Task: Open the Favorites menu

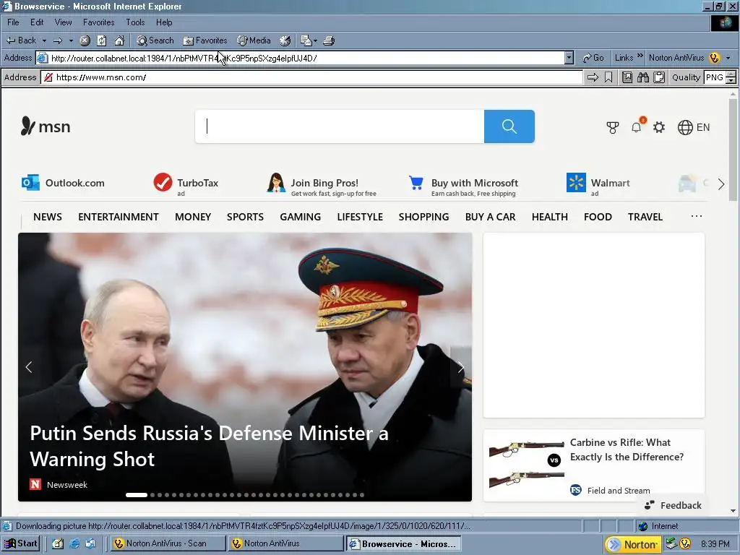Action: (98, 22)
